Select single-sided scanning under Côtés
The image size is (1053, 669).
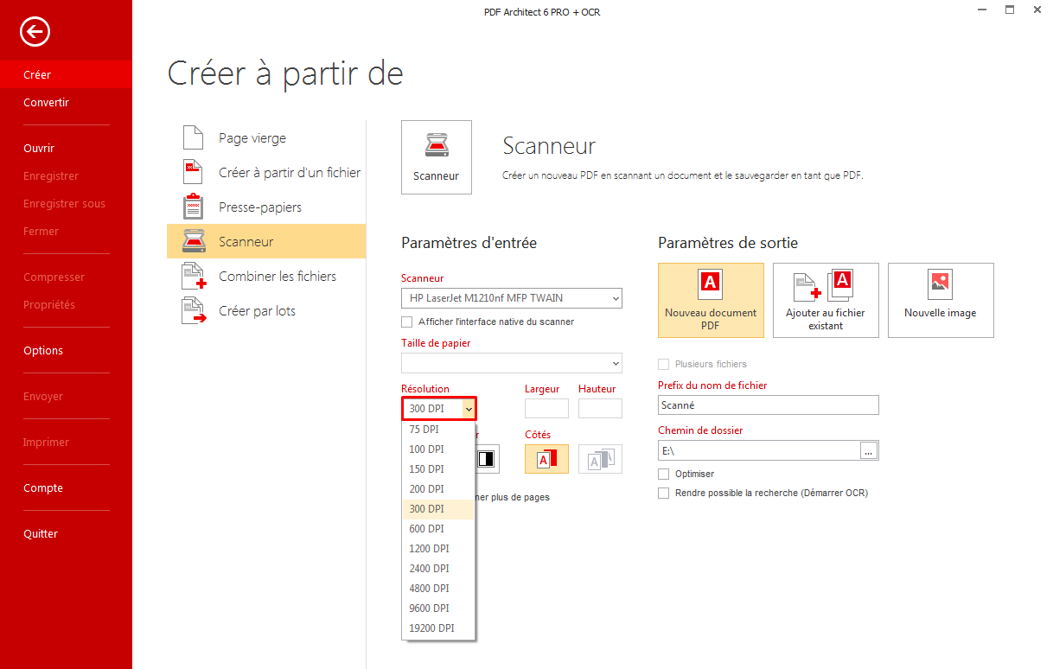(546, 459)
